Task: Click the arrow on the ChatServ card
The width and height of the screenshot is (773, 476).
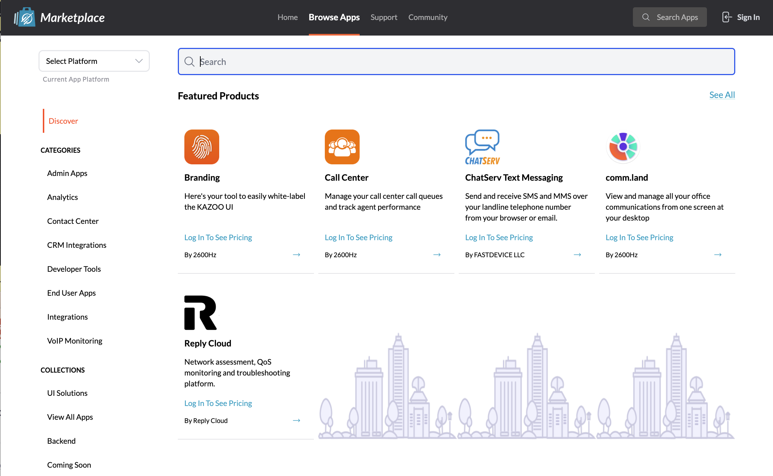Action: pyautogui.click(x=577, y=255)
